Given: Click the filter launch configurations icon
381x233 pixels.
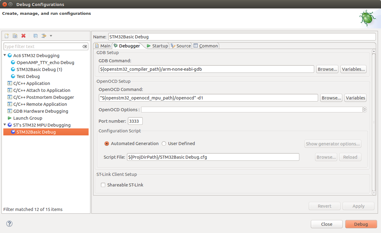Looking at the screenshot, I should tap(44, 36).
